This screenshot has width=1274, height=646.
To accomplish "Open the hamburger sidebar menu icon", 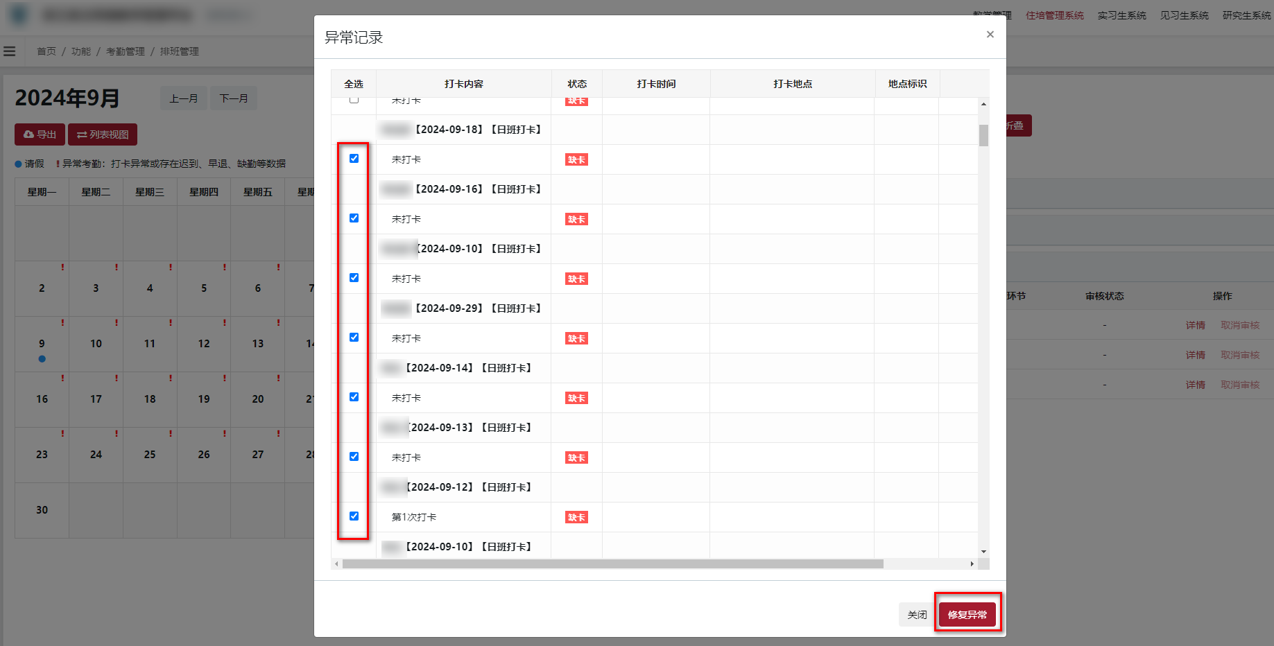I will click(x=10, y=51).
